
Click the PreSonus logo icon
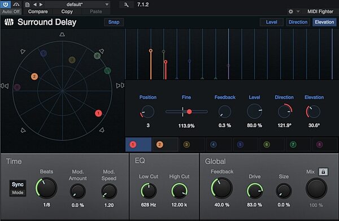(x=9, y=22)
